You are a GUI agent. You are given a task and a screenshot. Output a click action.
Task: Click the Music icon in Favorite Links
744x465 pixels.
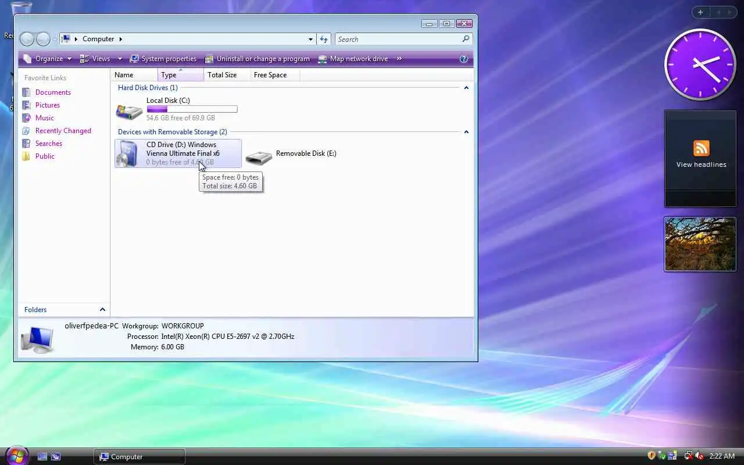click(26, 118)
